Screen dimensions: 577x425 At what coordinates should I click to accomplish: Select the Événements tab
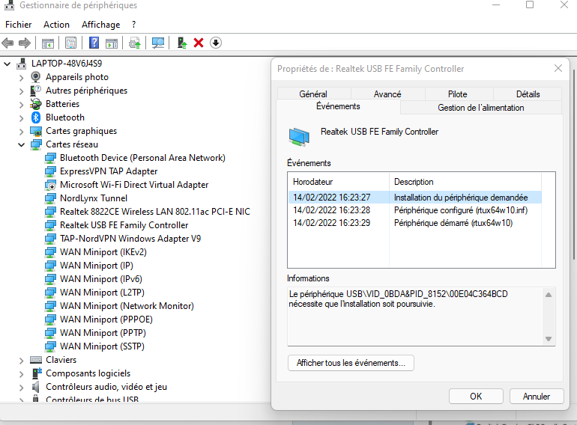(338, 106)
